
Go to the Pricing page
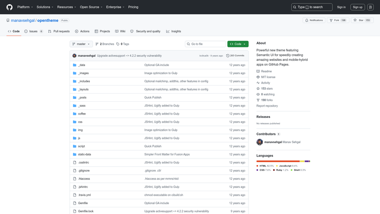coord(133,7)
